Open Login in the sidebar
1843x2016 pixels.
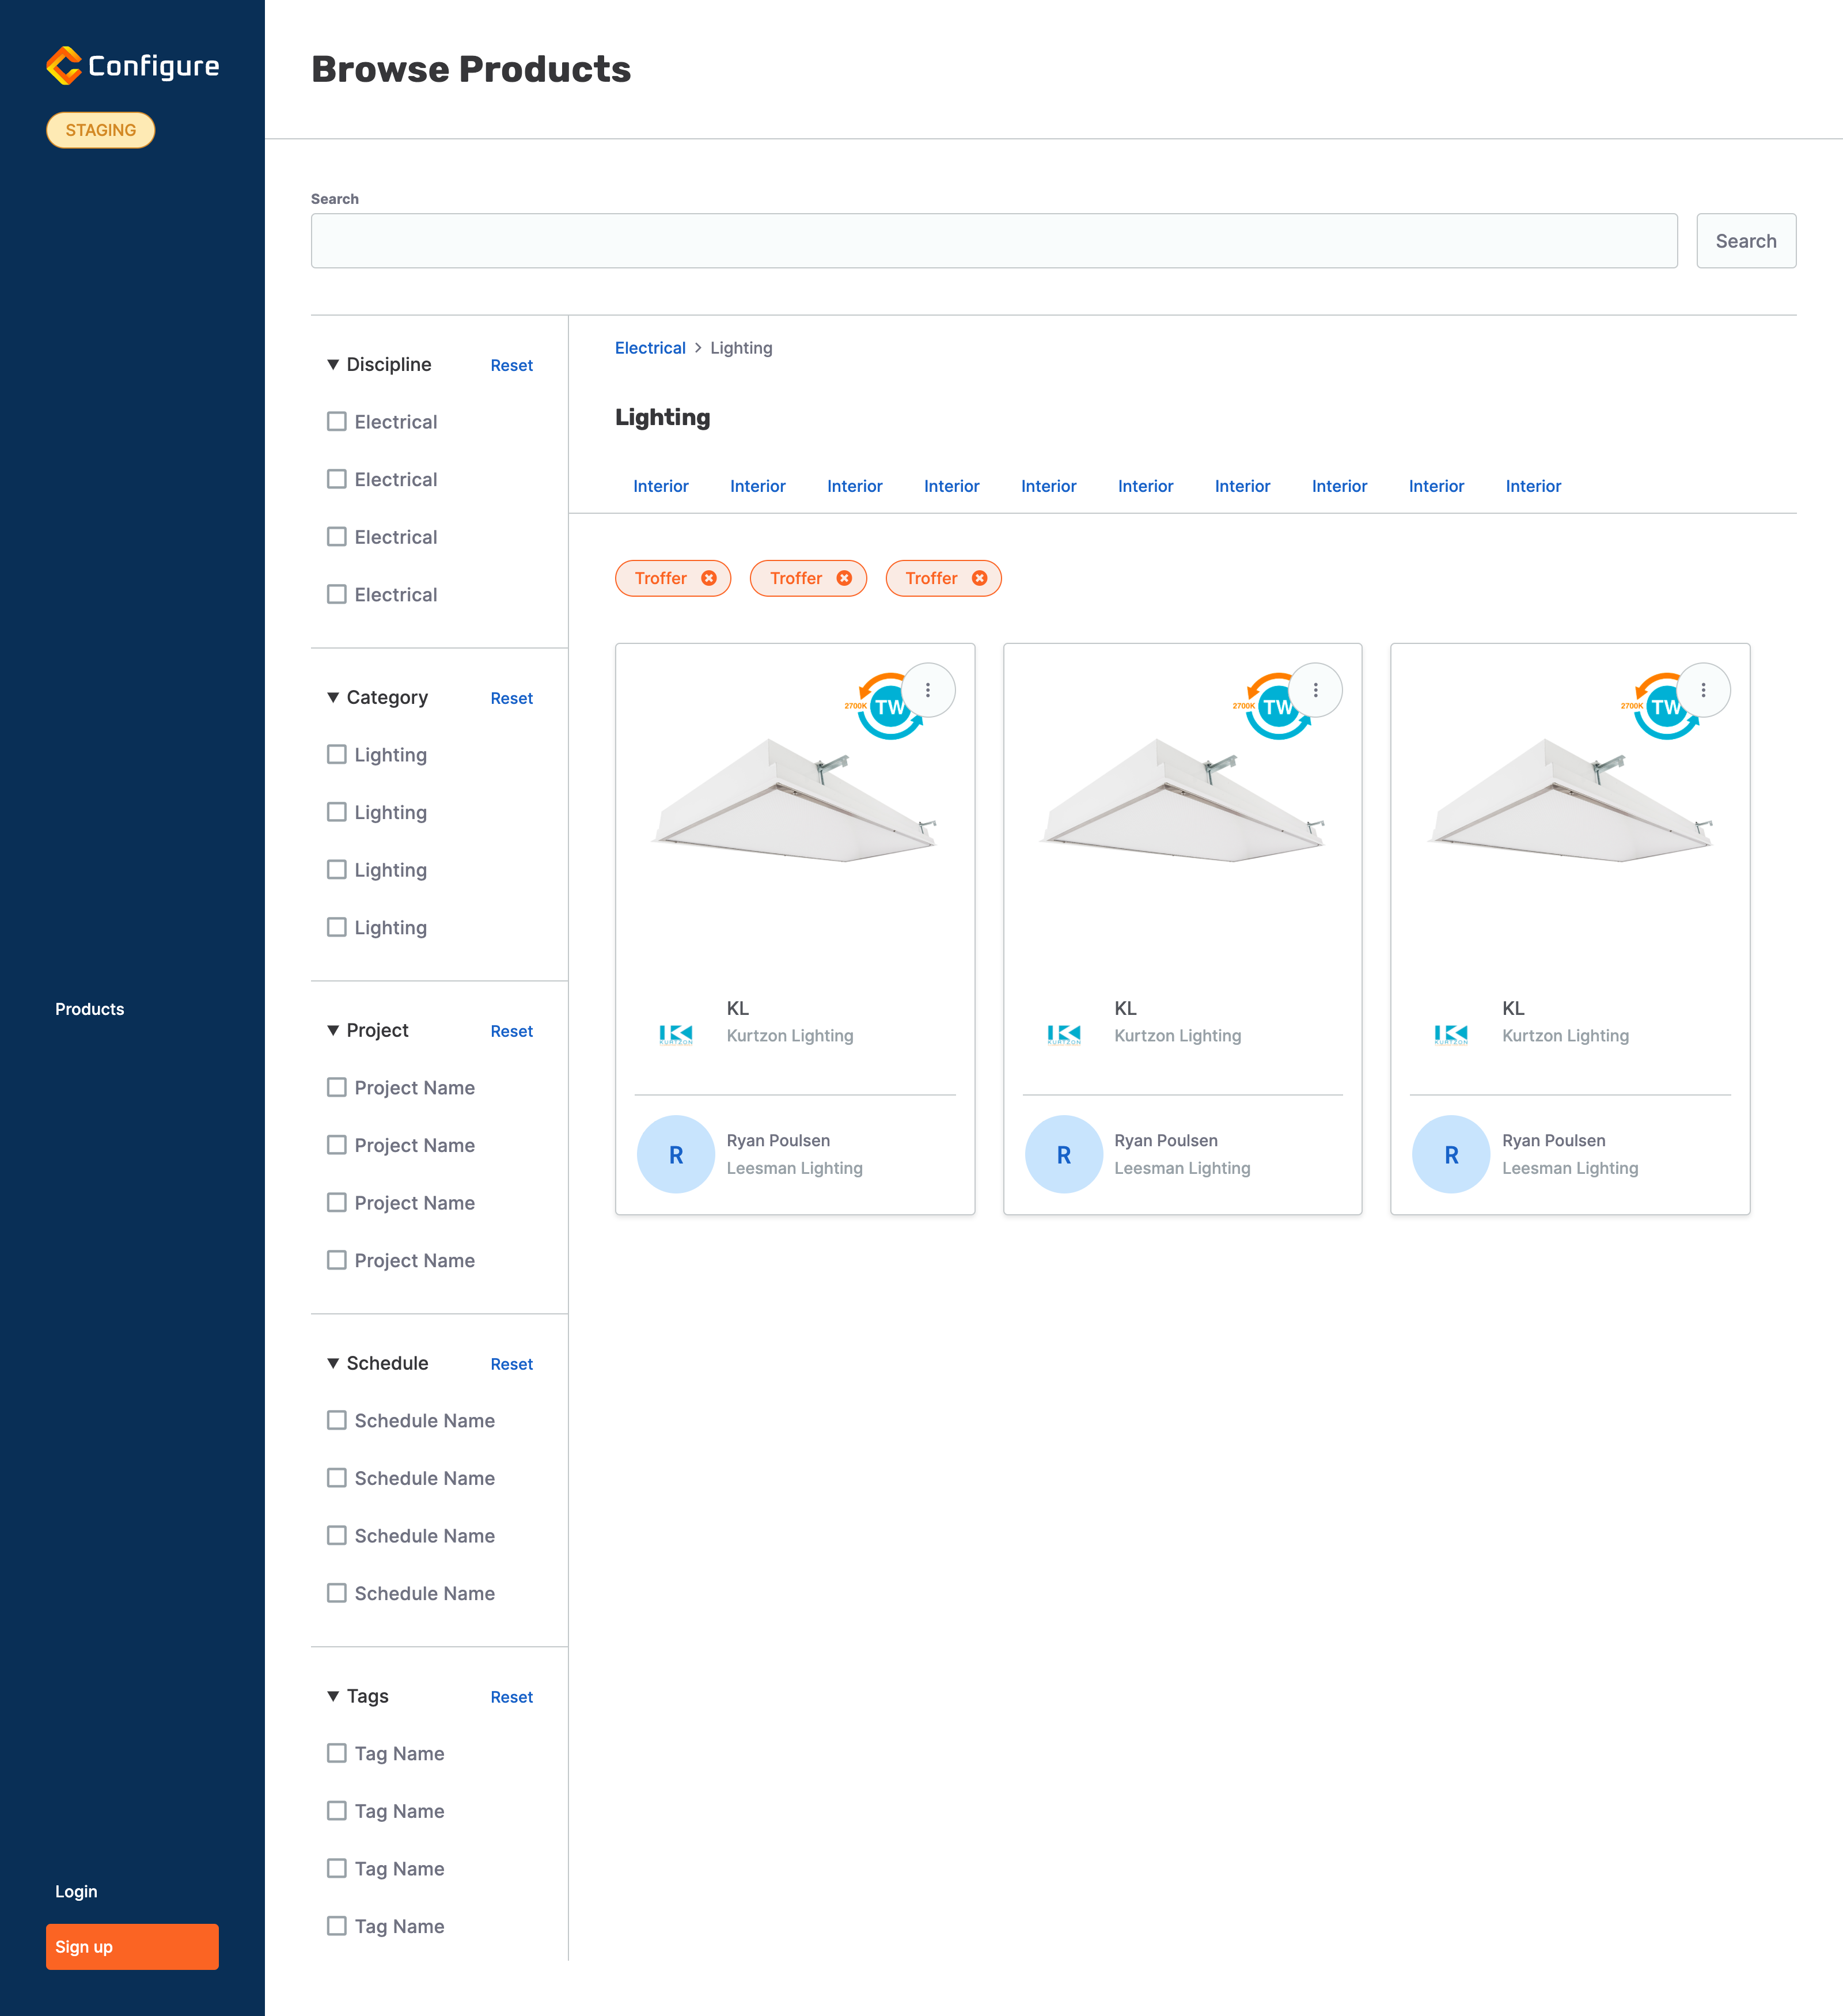[76, 1892]
